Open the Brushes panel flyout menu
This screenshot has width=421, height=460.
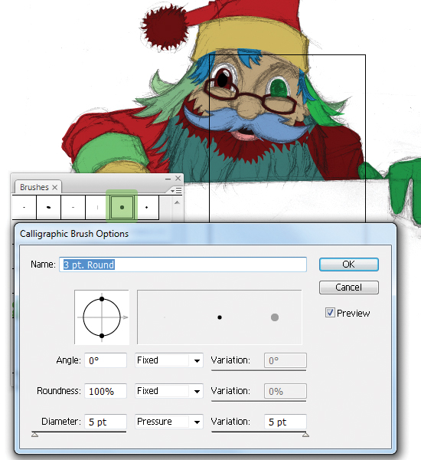tap(177, 191)
